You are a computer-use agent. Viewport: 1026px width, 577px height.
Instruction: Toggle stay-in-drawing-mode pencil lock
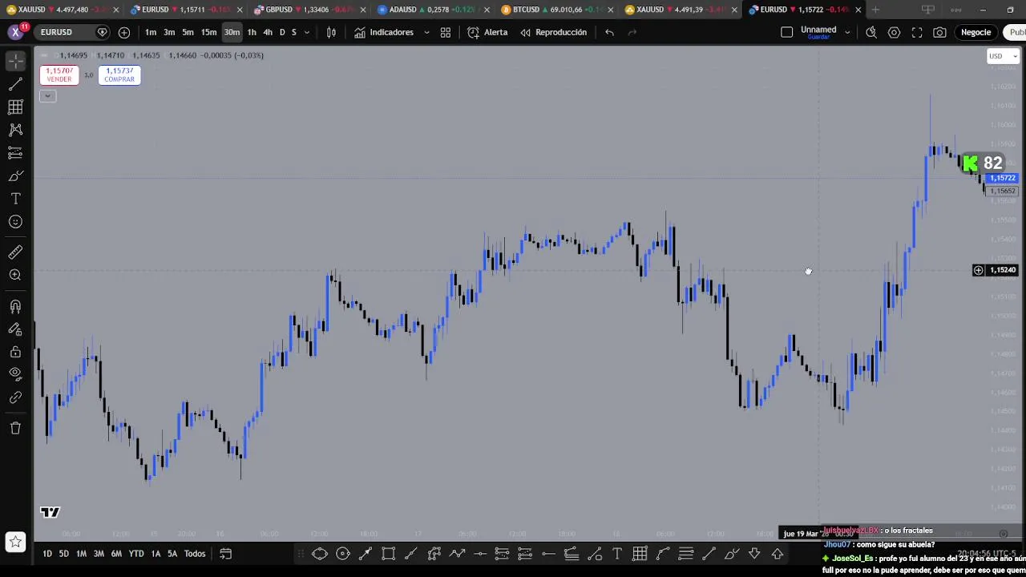(x=15, y=329)
